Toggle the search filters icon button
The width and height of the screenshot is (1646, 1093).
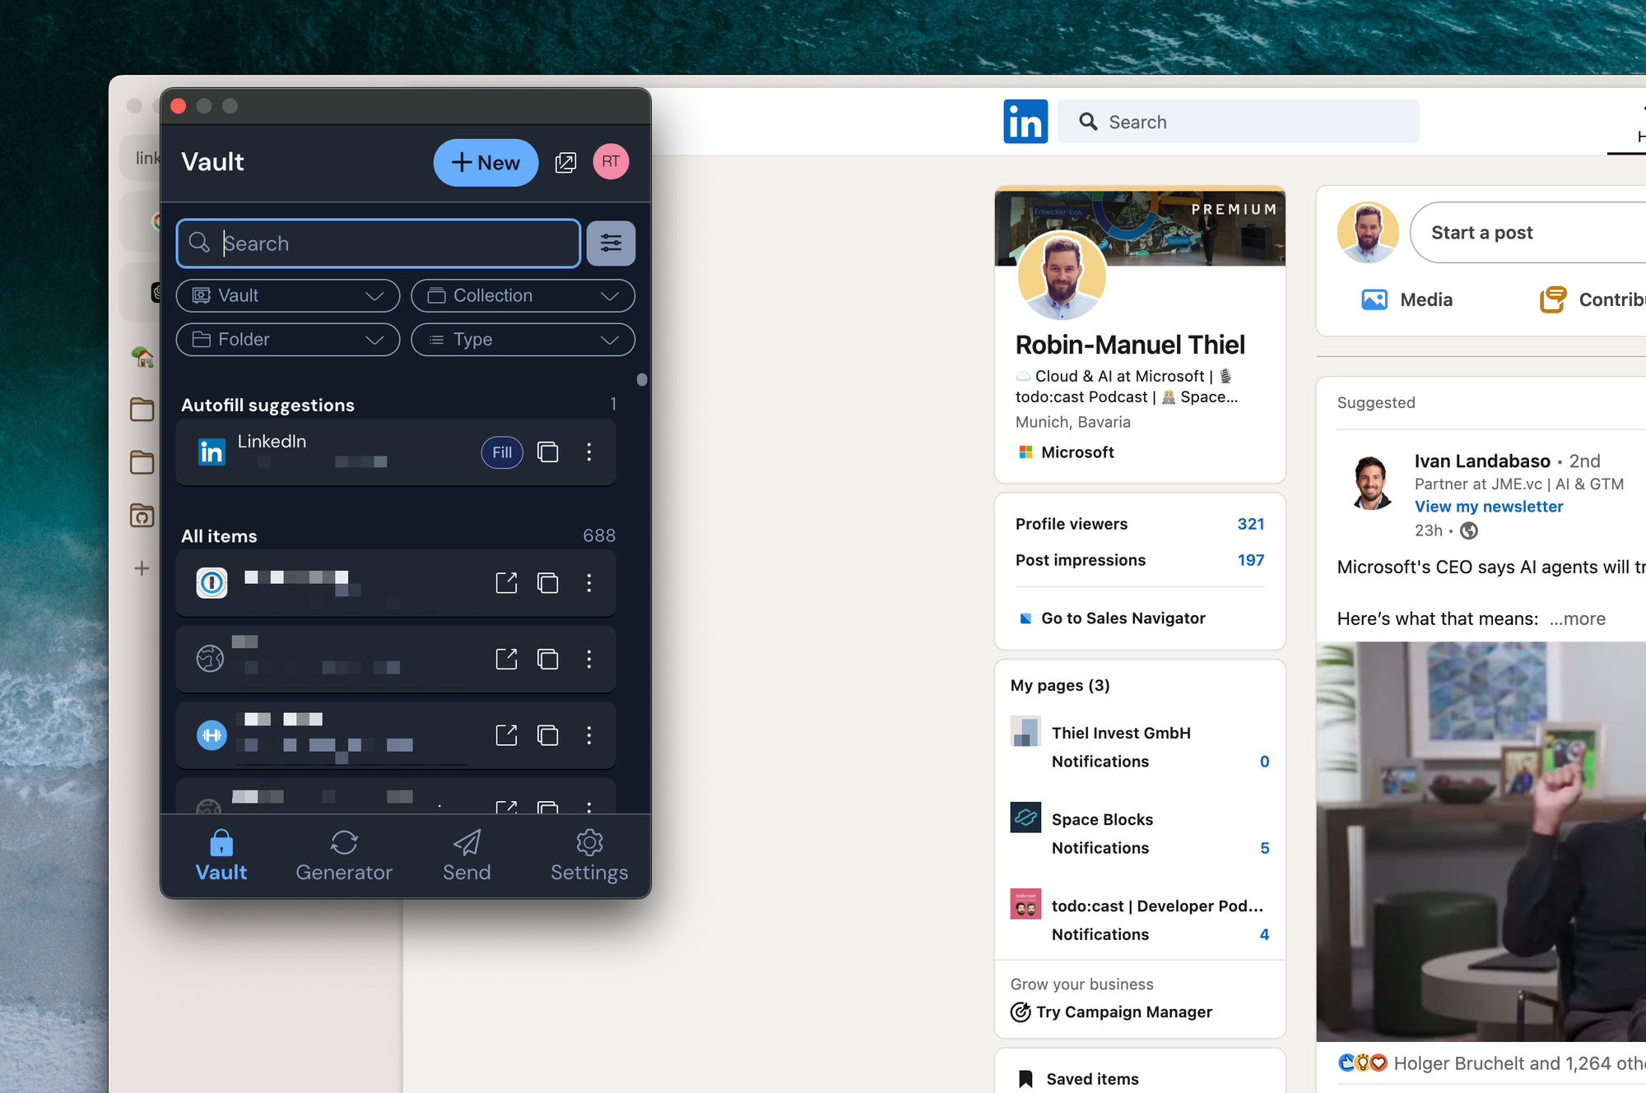tap(611, 243)
